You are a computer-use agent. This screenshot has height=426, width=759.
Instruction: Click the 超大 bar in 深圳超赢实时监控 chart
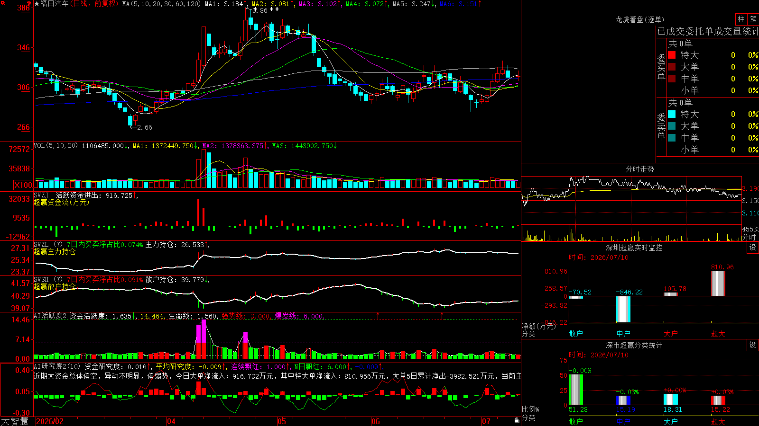(x=718, y=283)
